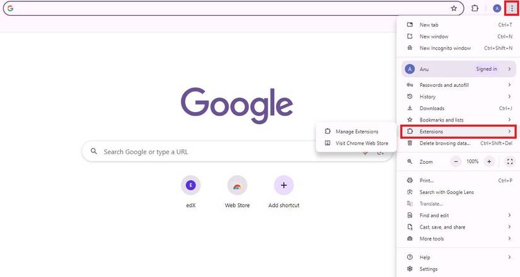
Task: Select Delete browsing data menu entry
Action: tap(445, 143)
